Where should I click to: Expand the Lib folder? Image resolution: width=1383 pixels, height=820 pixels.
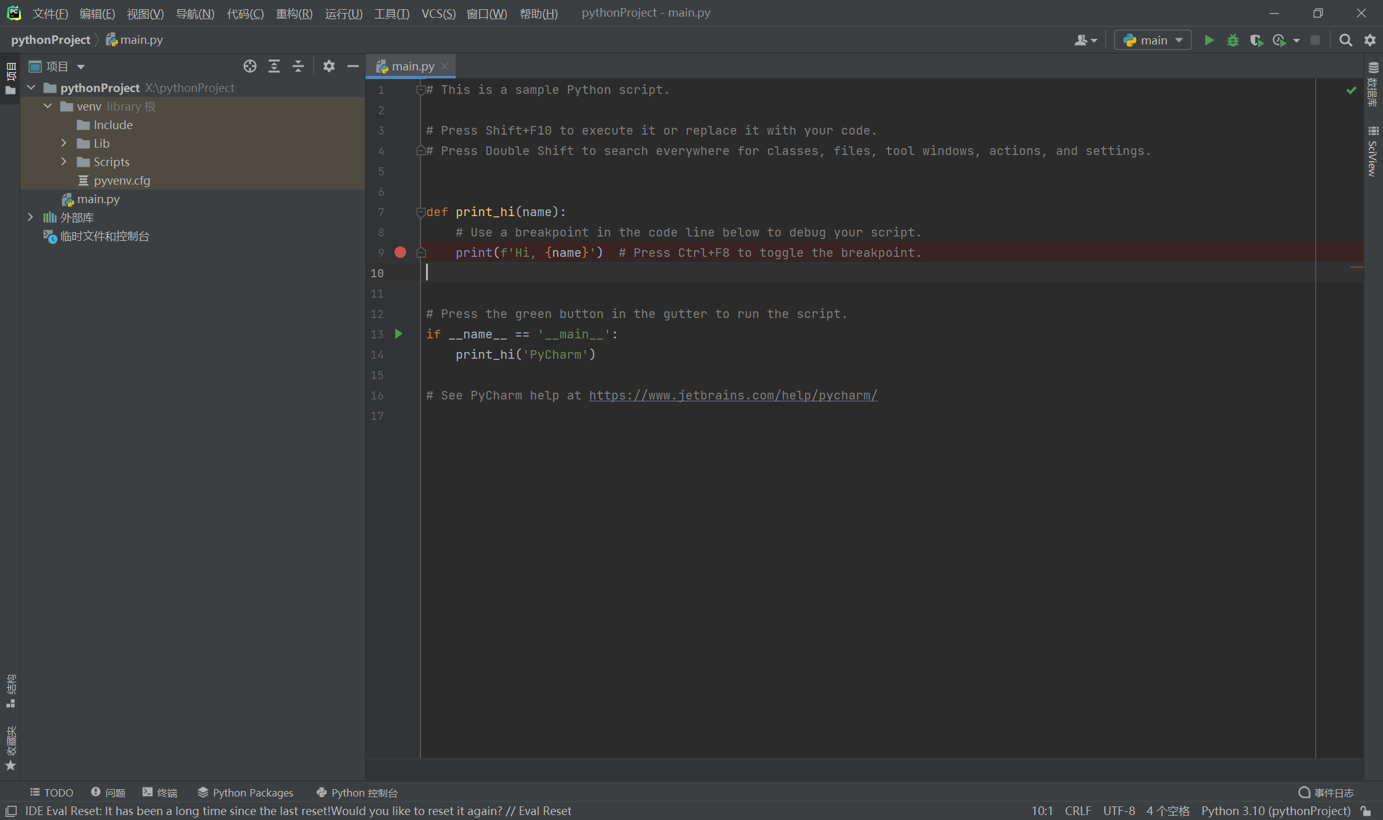(x=64, y=143)
